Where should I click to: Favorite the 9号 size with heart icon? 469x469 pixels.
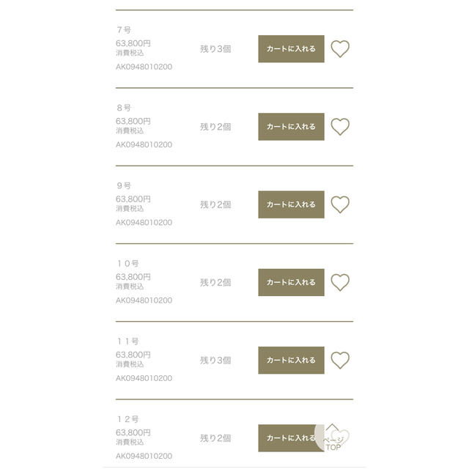coord(340,204)
